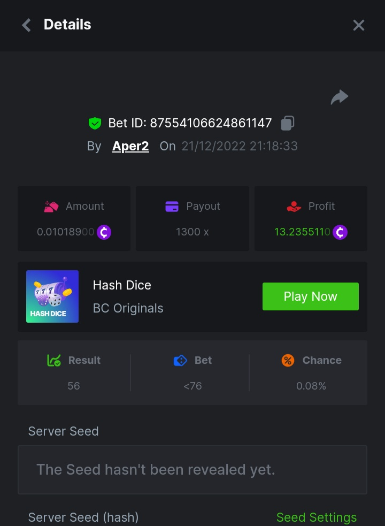Screen dimensions: 385x526
Task: Click the Server Seed field
Action: point(192,470)
